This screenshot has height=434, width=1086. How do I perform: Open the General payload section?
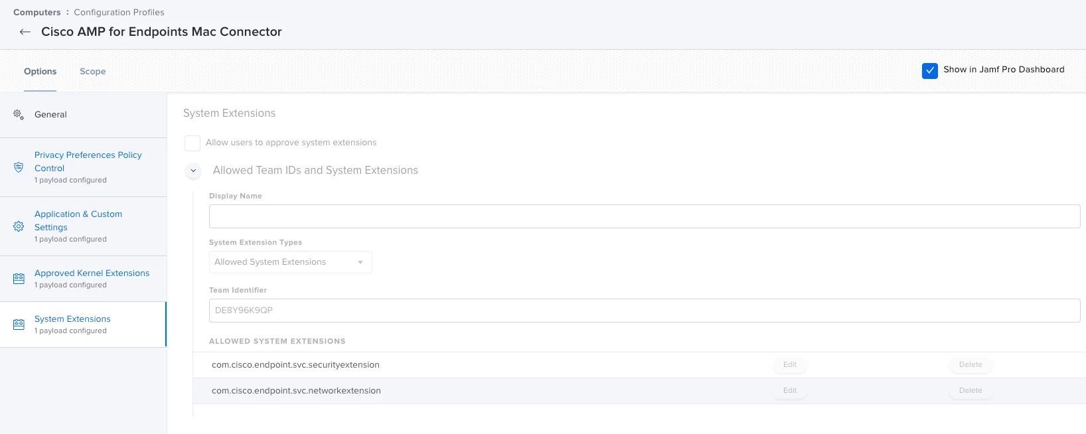click(x=83, y=115)
